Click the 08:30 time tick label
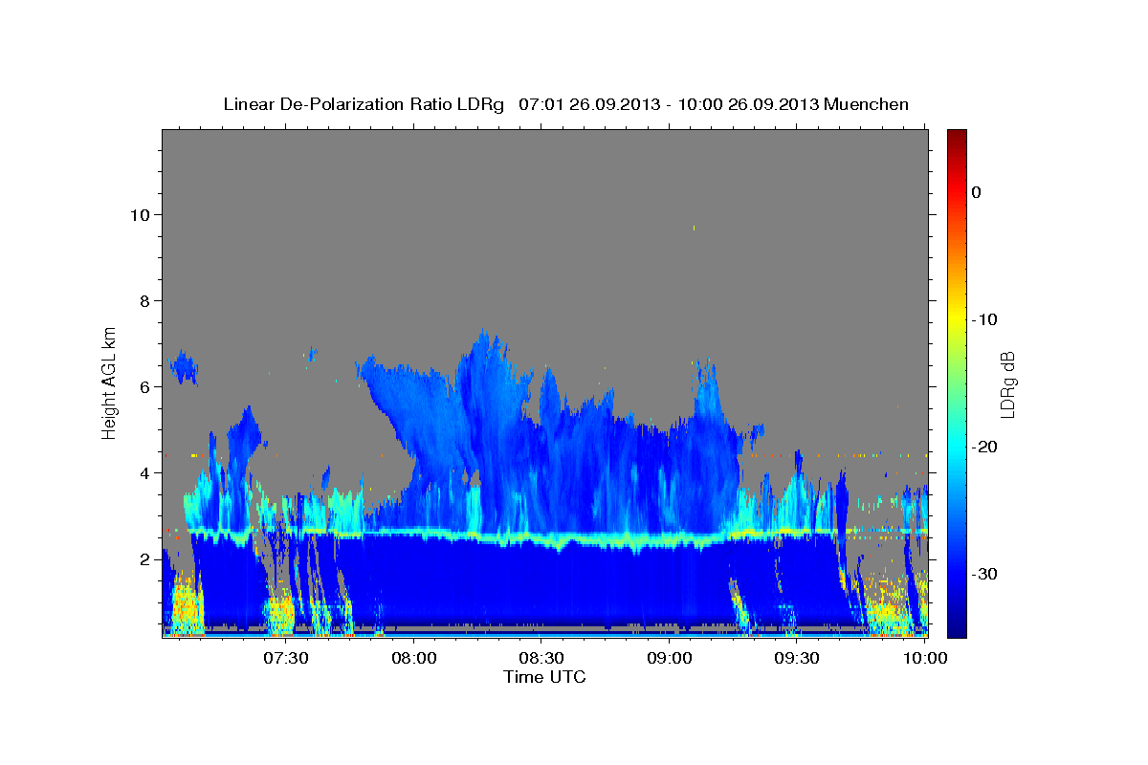The height and width of the screenshot is (765, 1148). click(x=541, y=659)
